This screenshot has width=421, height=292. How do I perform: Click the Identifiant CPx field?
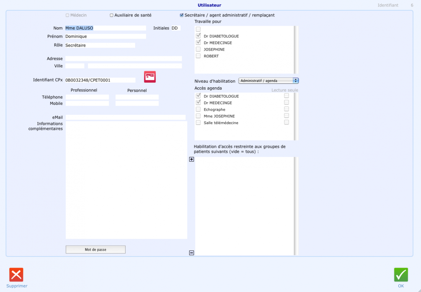pyautogui.click(x=100, y=80)
